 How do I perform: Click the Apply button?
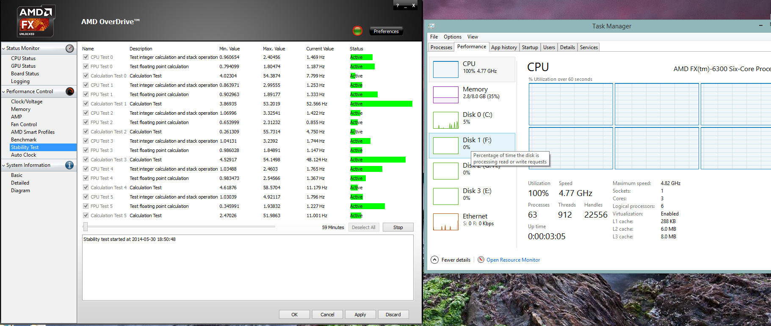click(x=360, y=315)
